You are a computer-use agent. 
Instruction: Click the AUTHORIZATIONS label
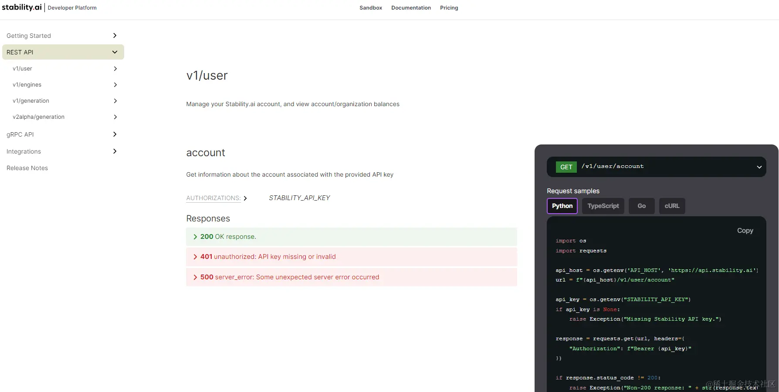click(x=213, y=198)
